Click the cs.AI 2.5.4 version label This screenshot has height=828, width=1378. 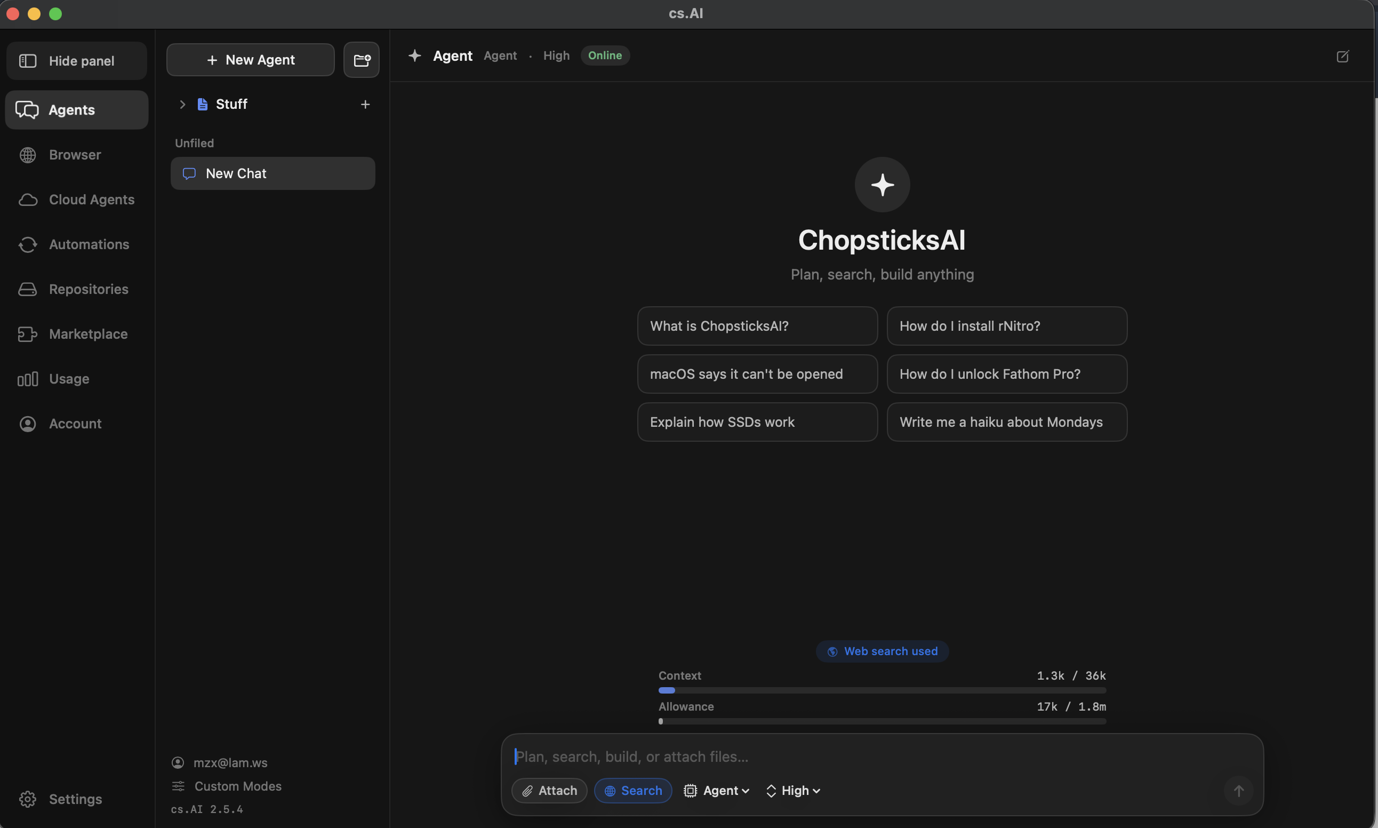point(207,809)
